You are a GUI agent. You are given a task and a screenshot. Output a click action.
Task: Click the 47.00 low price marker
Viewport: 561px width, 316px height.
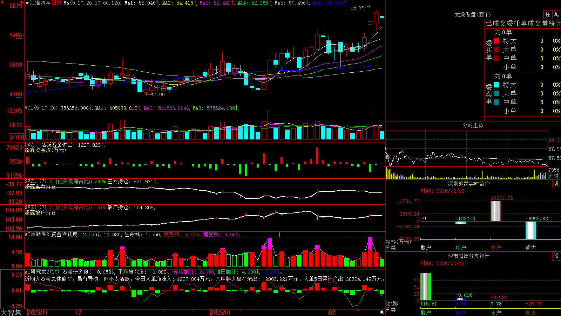pos(158,94)
